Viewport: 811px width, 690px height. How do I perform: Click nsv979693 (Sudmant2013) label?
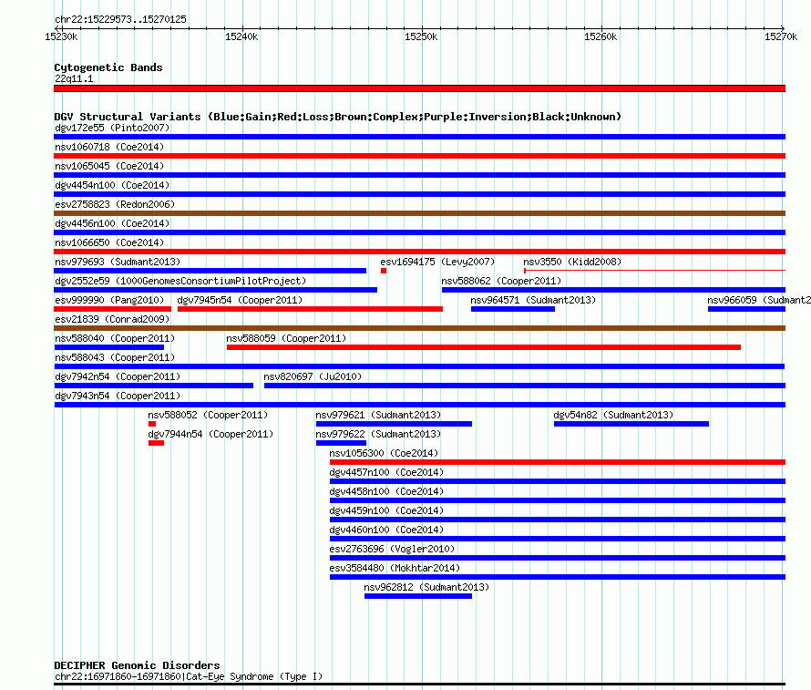[118, 262]
